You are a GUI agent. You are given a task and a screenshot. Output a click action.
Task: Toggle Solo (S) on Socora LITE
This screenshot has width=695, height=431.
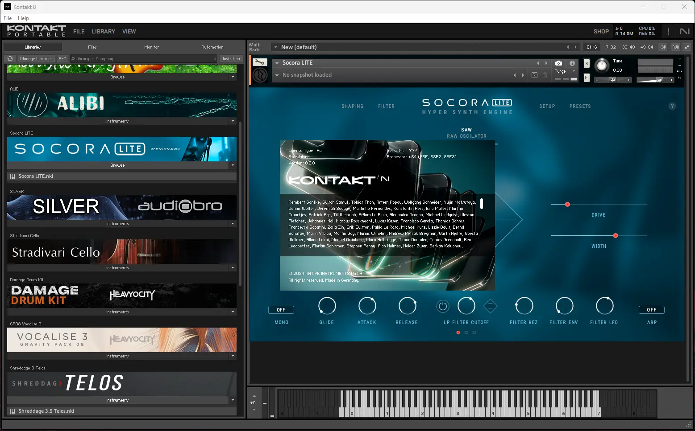point(587,64)
